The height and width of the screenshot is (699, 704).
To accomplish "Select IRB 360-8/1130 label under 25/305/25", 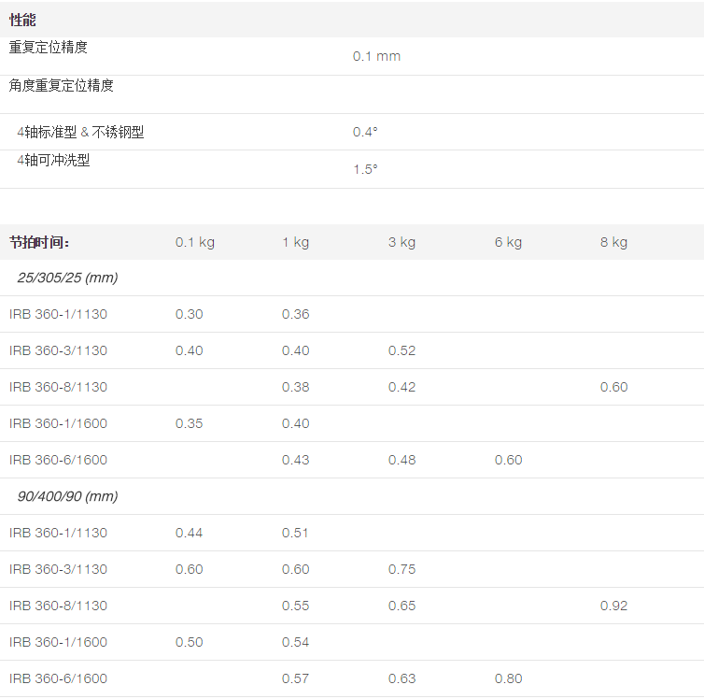I will click(59, 387).
